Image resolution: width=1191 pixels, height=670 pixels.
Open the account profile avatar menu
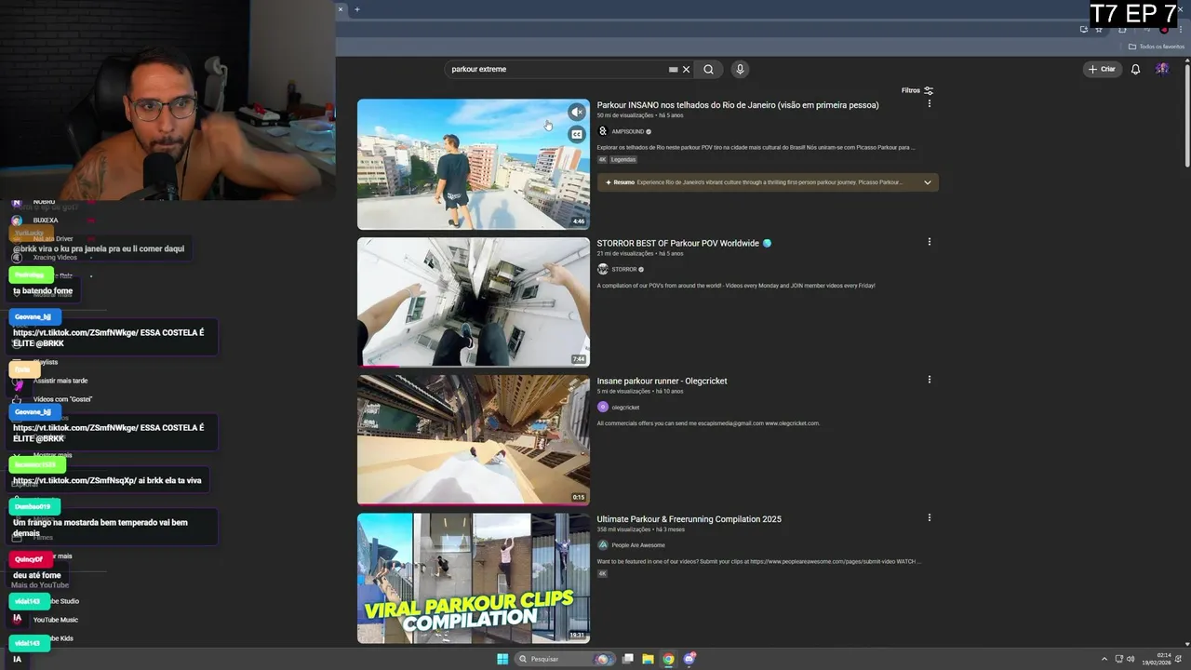pyautogui.click(x=1162, y=69)
